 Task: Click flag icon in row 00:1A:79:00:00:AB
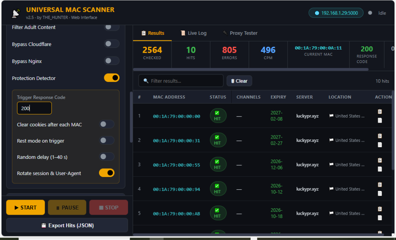(331, 213)
